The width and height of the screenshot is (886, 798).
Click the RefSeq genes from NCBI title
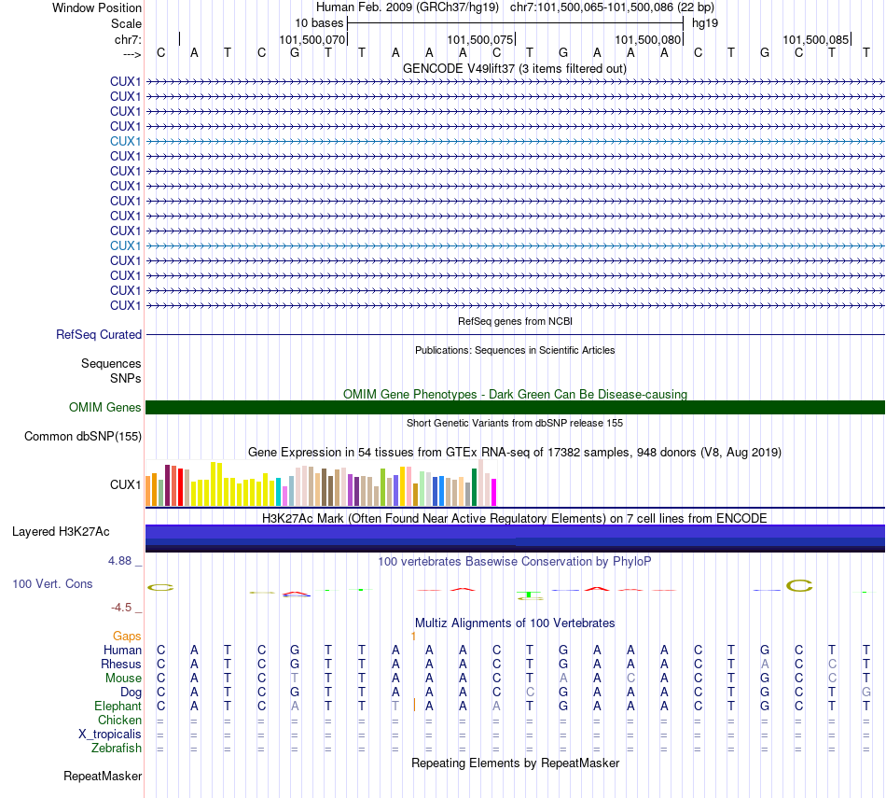coord(515,321)
